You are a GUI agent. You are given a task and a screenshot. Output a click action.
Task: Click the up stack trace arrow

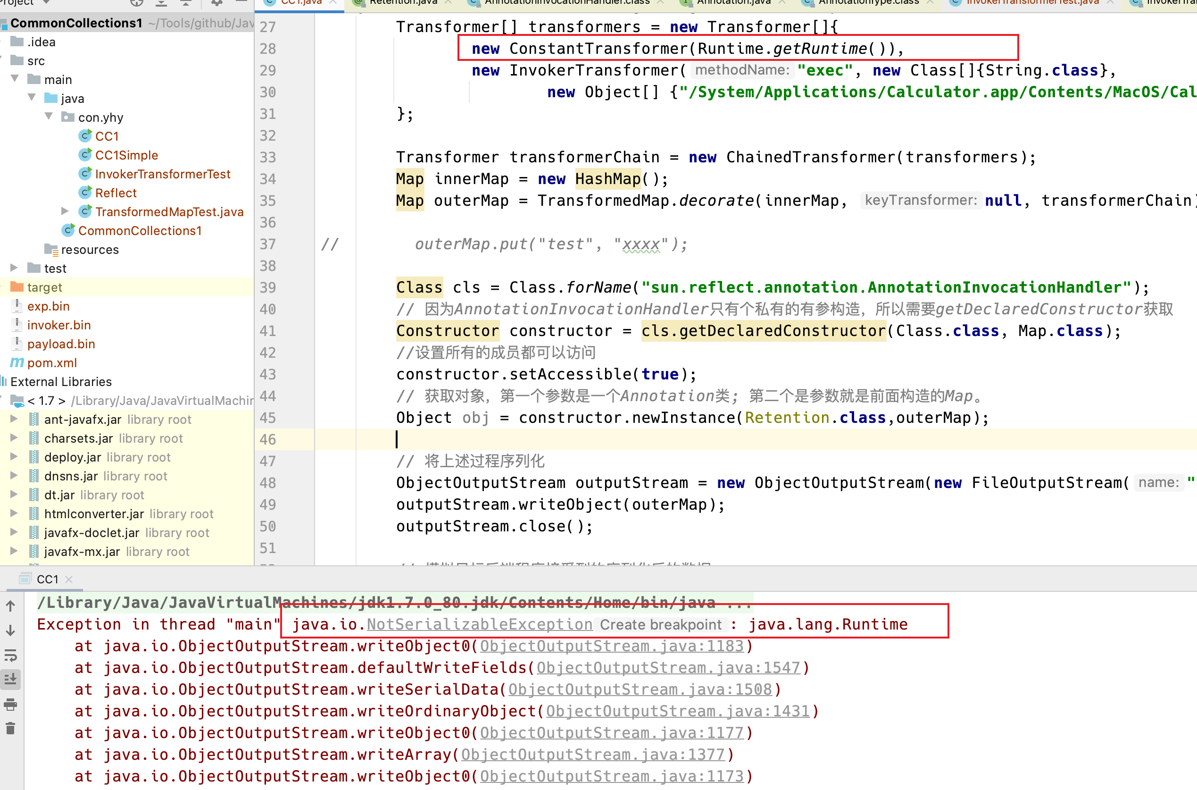tap(10, 606)
